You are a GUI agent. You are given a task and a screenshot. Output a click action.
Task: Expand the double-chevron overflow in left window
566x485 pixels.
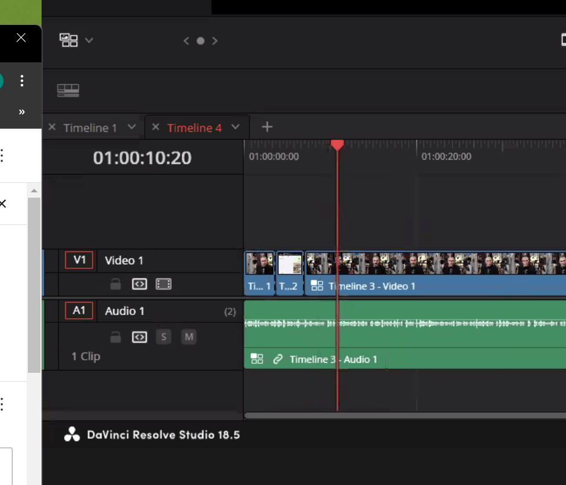click(x=21, y=112)
